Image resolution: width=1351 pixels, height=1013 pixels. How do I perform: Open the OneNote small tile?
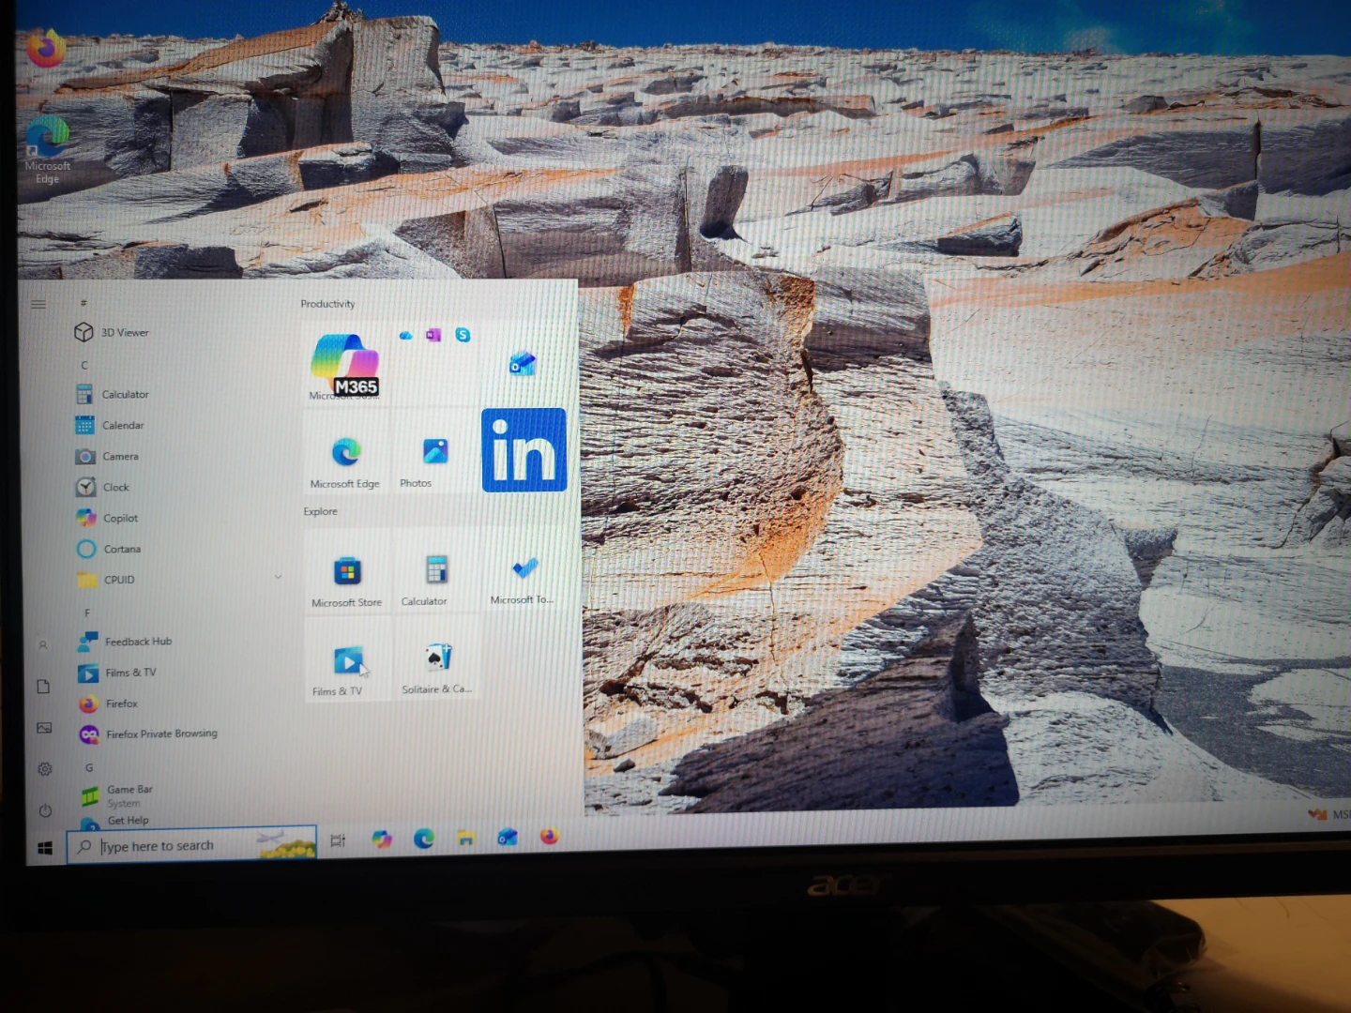(433, 335)
